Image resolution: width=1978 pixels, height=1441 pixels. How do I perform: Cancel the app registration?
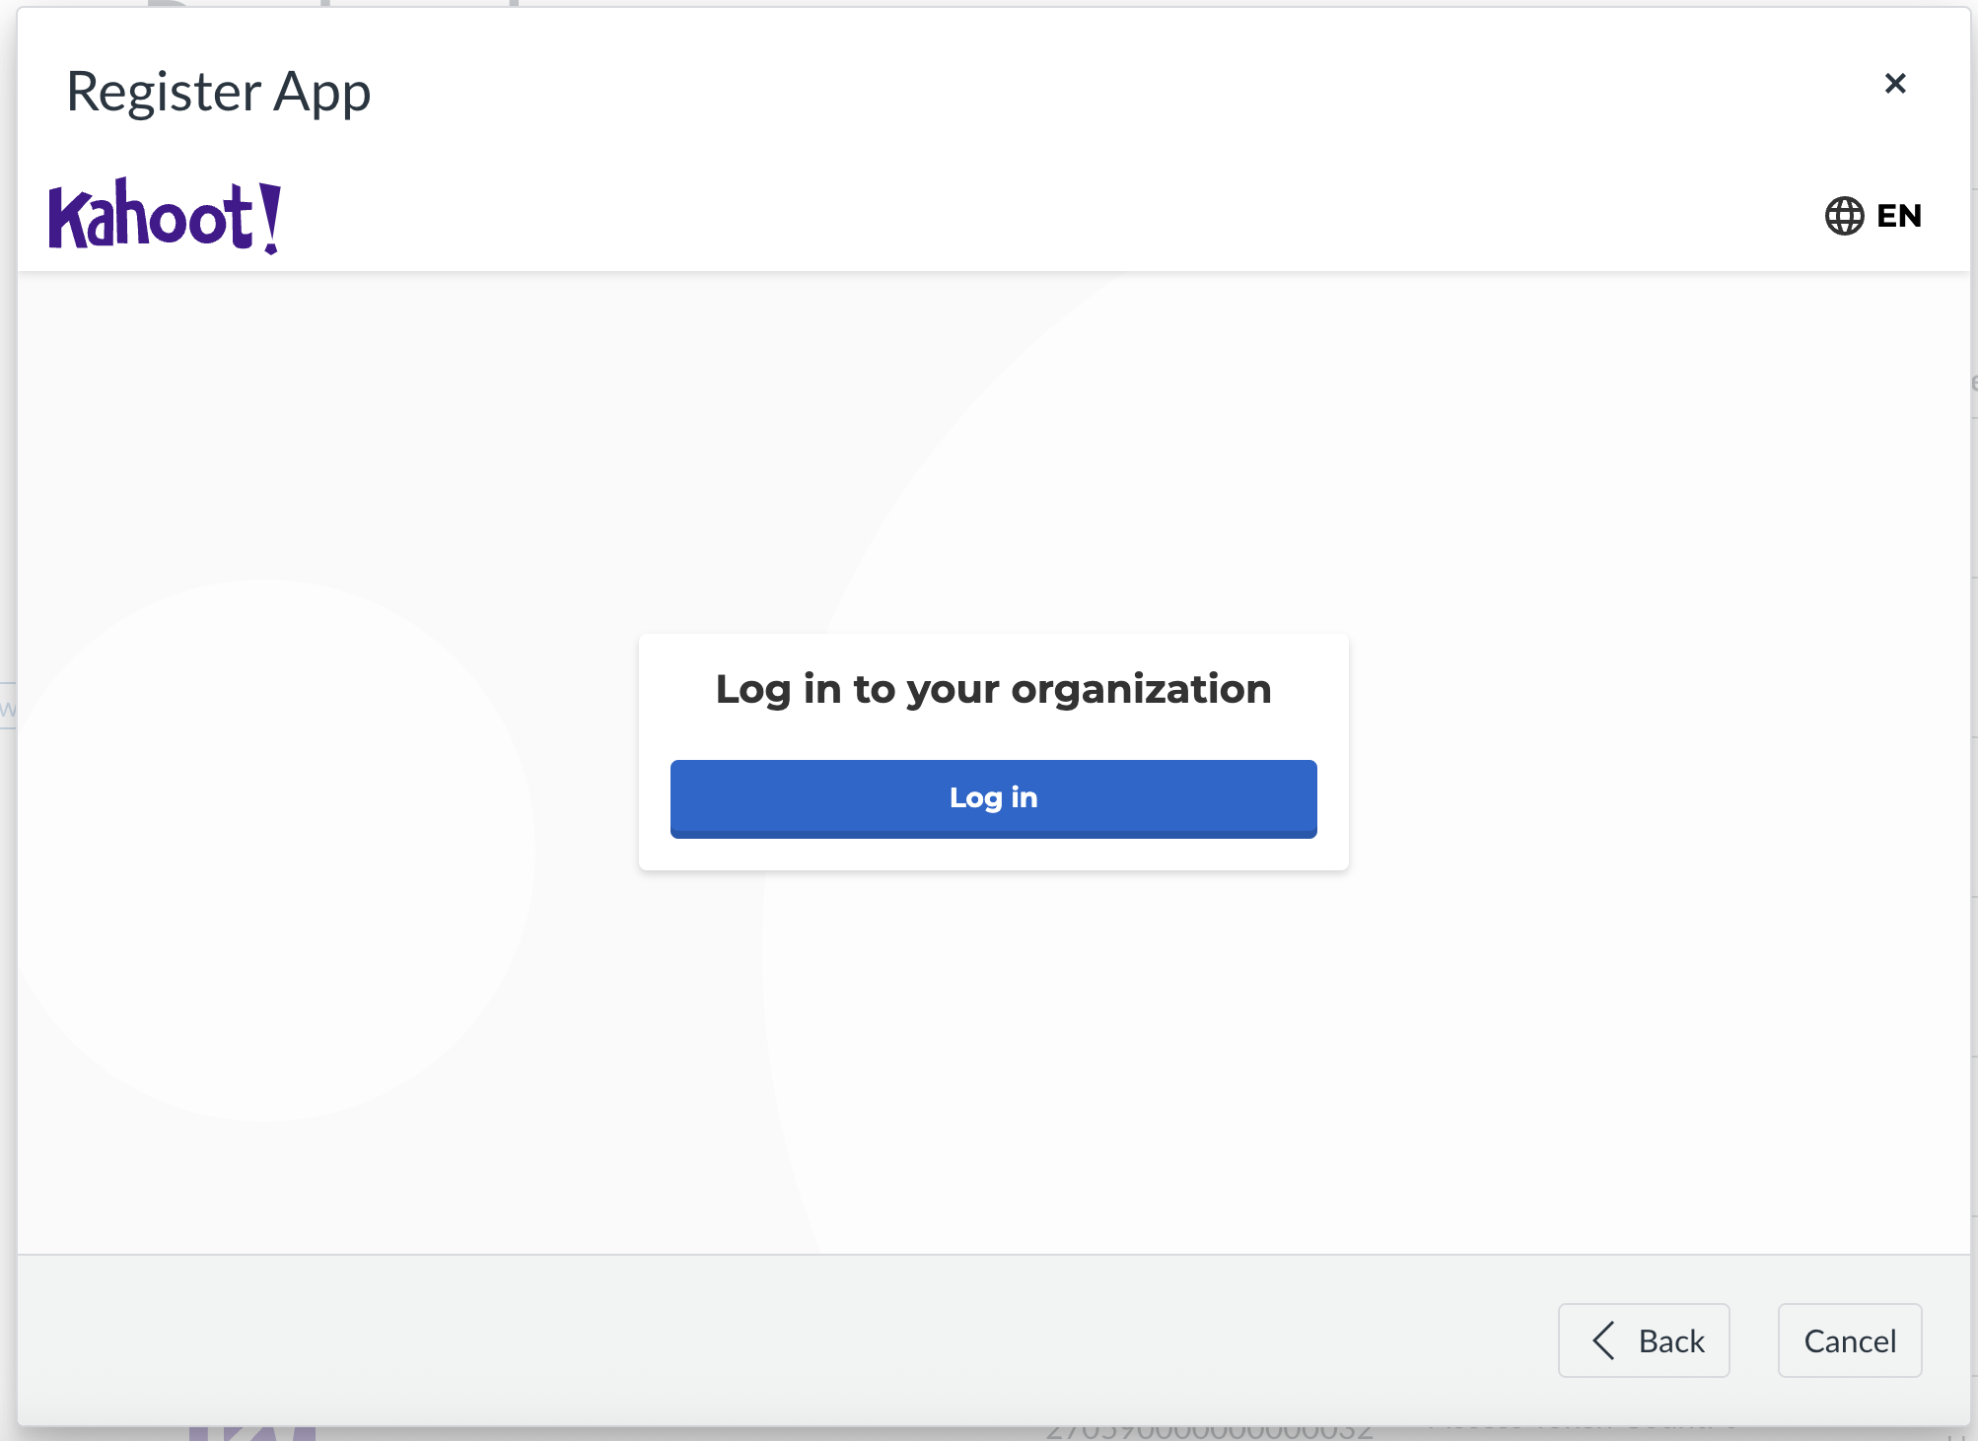coord(1849,1340)
